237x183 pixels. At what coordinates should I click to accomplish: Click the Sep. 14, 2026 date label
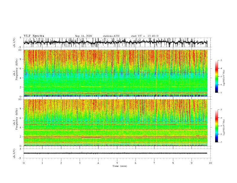(x=83, y=36)
